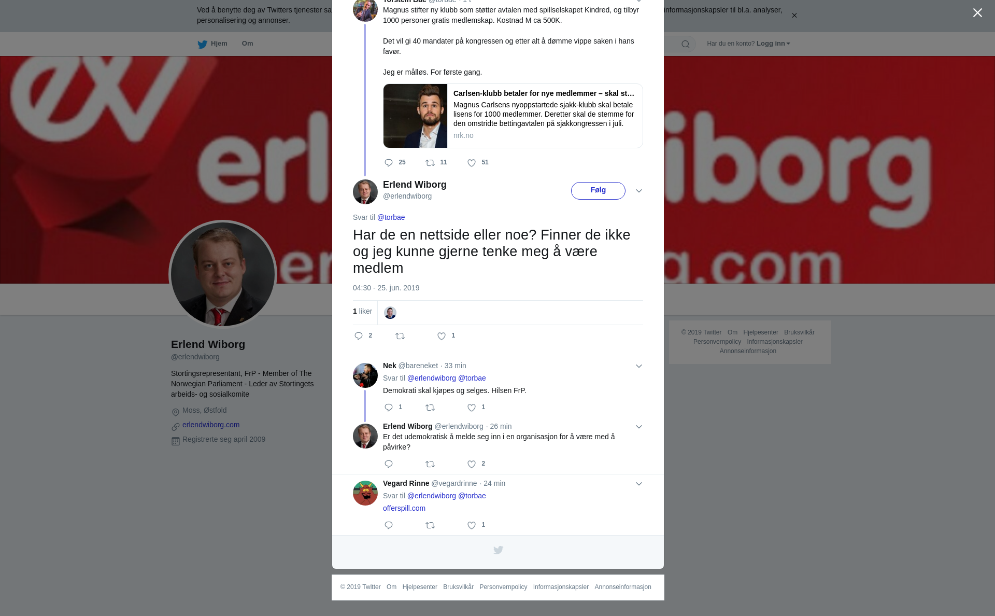Image resolution: width=995 pixels, height=616 pixels.
Task: Reply to the main tweet with 2 replies
Action: tap(359, 337)
